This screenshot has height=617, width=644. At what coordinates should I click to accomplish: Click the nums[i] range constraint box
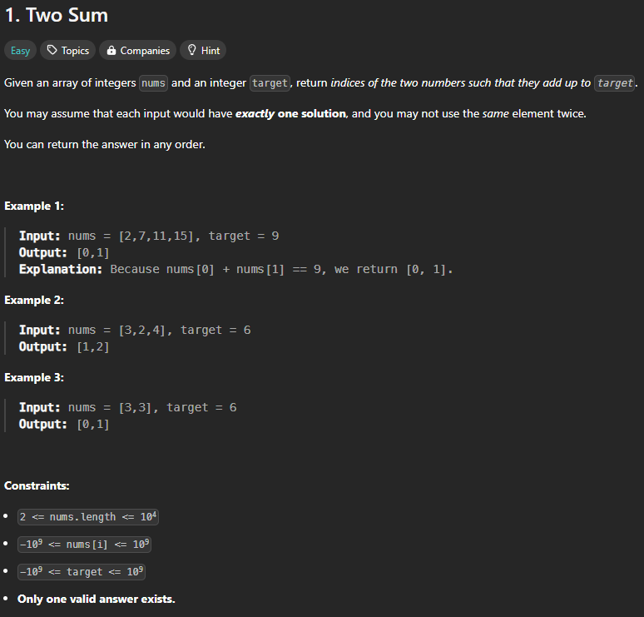pyautogui.click(x=84, y=545)
